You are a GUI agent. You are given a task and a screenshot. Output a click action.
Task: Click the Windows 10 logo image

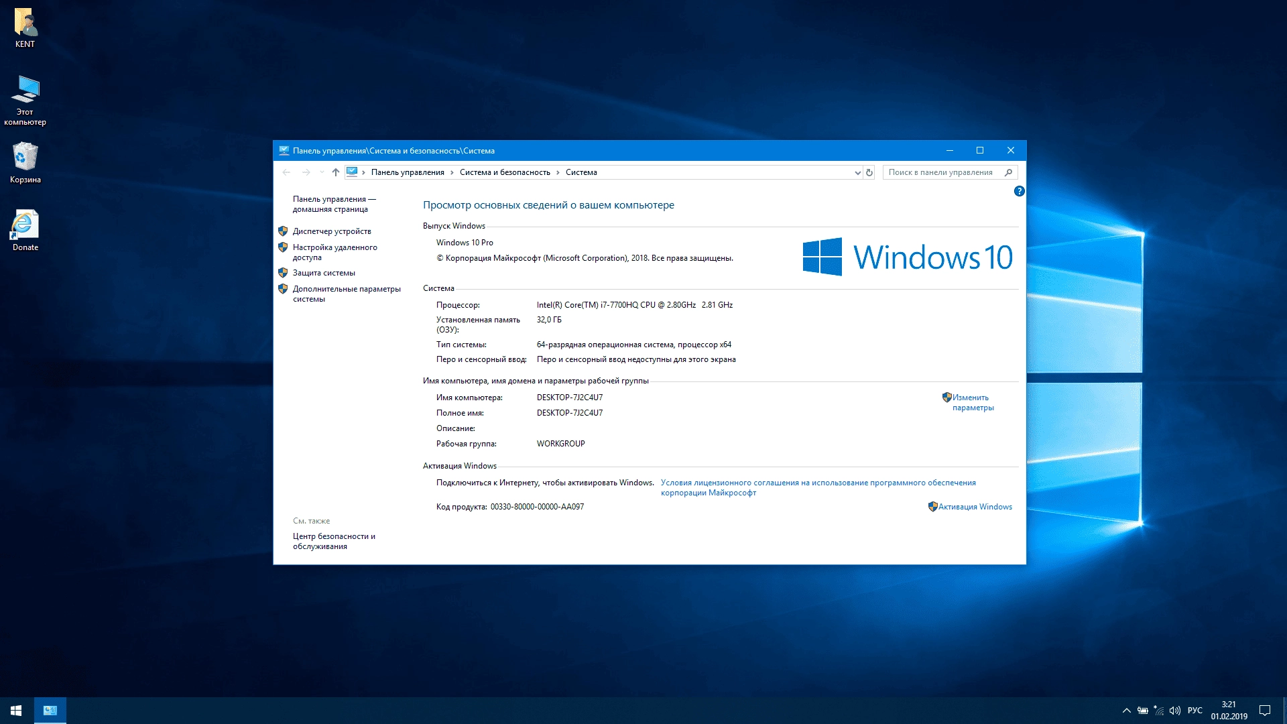(908, 257)
